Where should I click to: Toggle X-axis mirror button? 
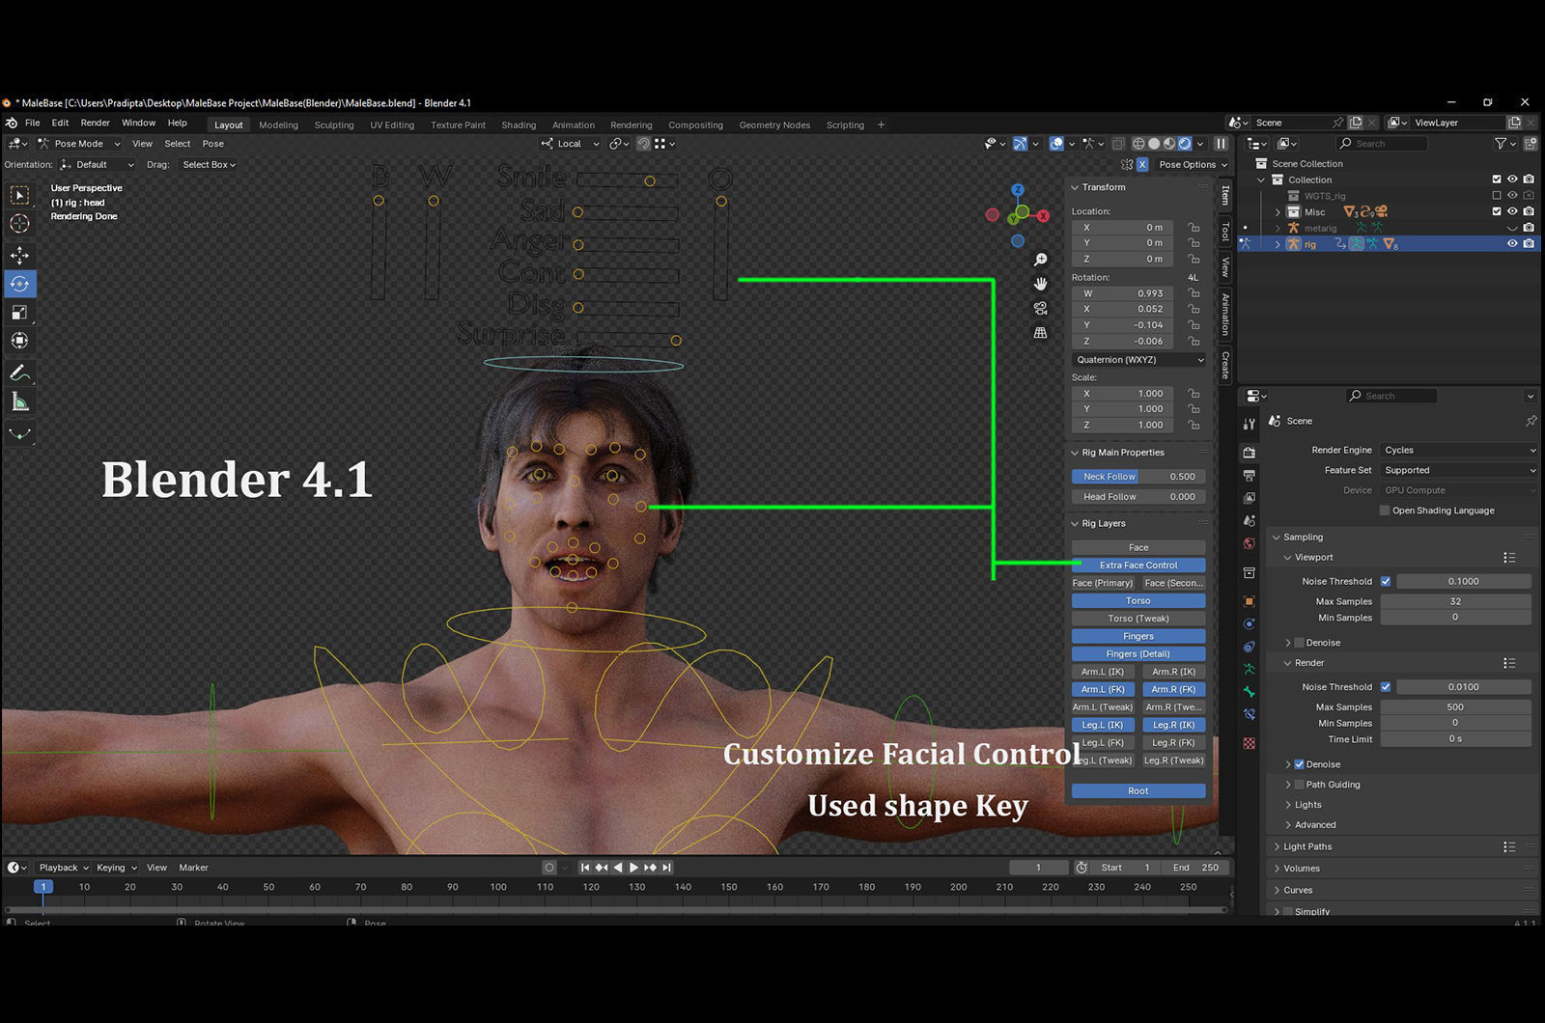click(1142, 165)
